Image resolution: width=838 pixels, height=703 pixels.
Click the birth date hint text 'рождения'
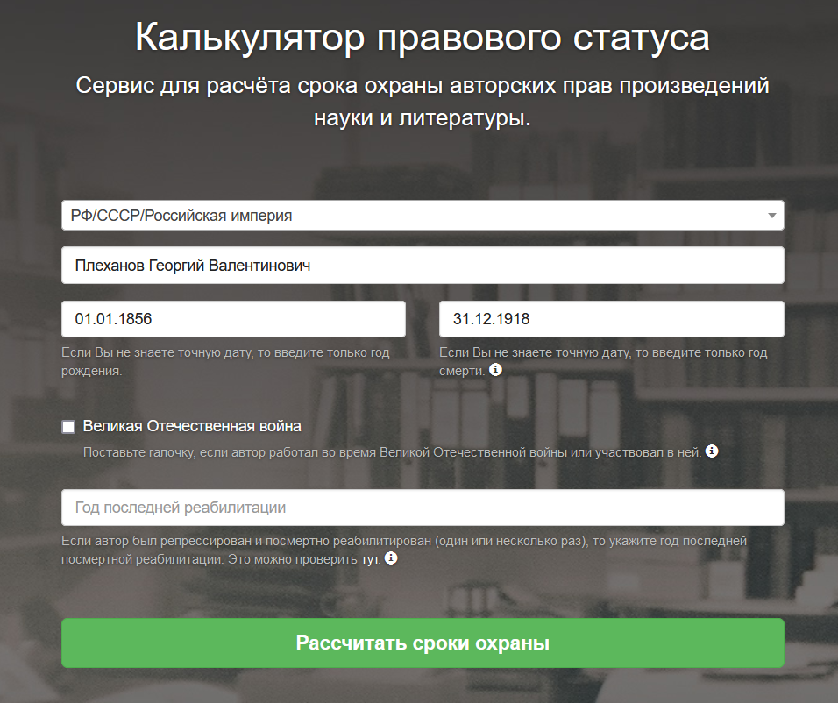[91, 371]
